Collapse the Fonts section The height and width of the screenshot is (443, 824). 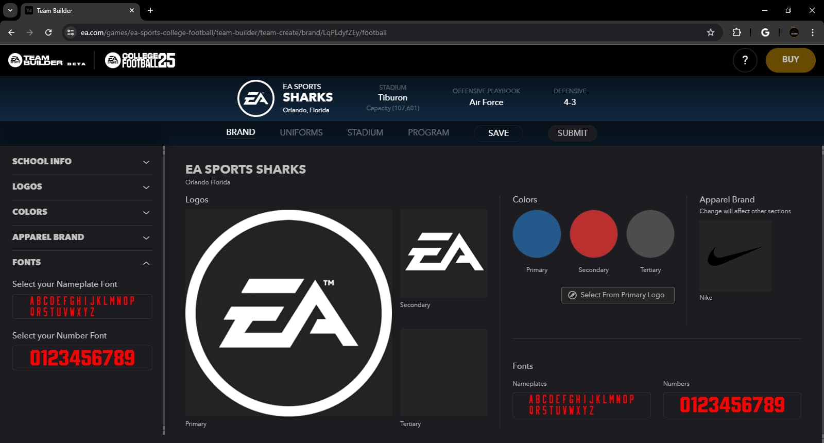(x=81, y=263)
